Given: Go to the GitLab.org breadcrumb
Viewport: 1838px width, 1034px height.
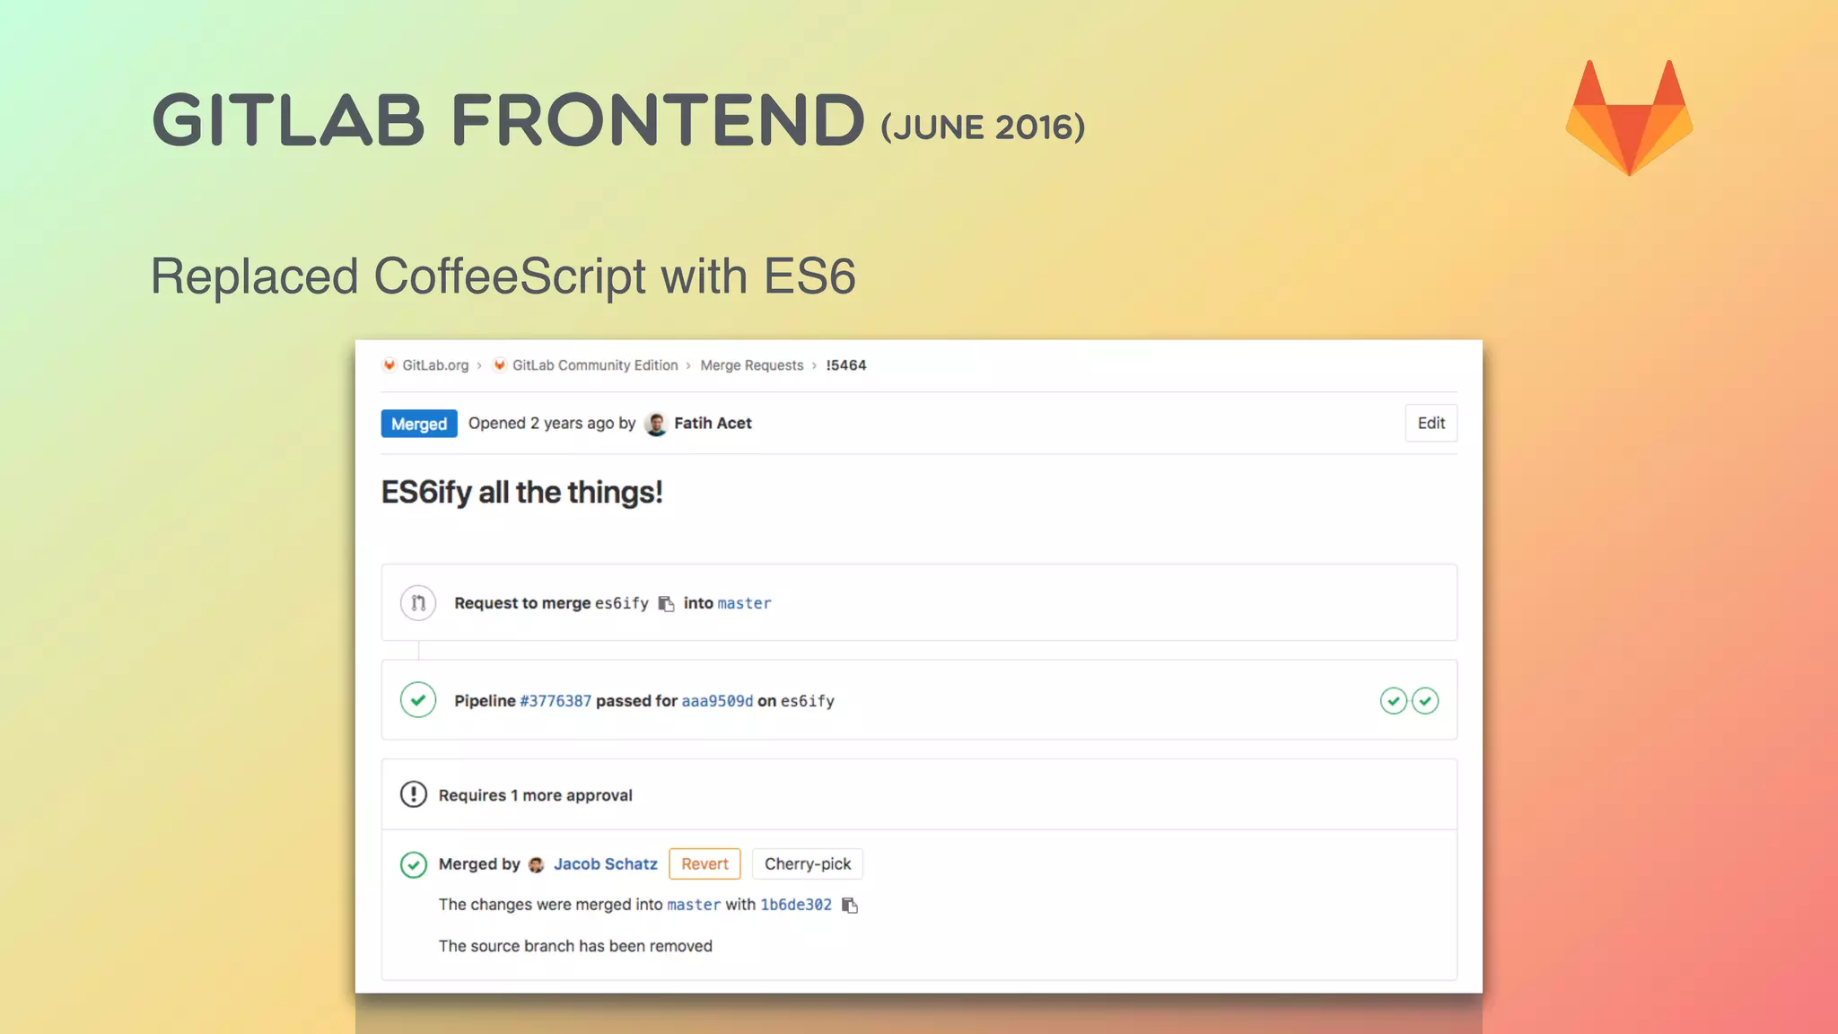Looking at the screenshot, I should pyautogui.click(x=434, y=365).
